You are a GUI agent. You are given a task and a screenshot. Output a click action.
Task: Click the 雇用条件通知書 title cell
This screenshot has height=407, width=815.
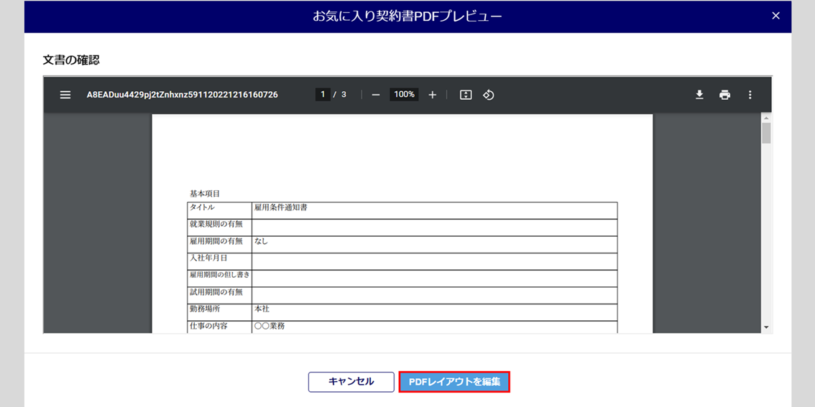(281, 207)
